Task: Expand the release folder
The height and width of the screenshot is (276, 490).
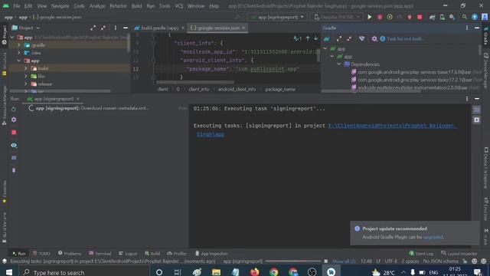Action: click(26, 84)
